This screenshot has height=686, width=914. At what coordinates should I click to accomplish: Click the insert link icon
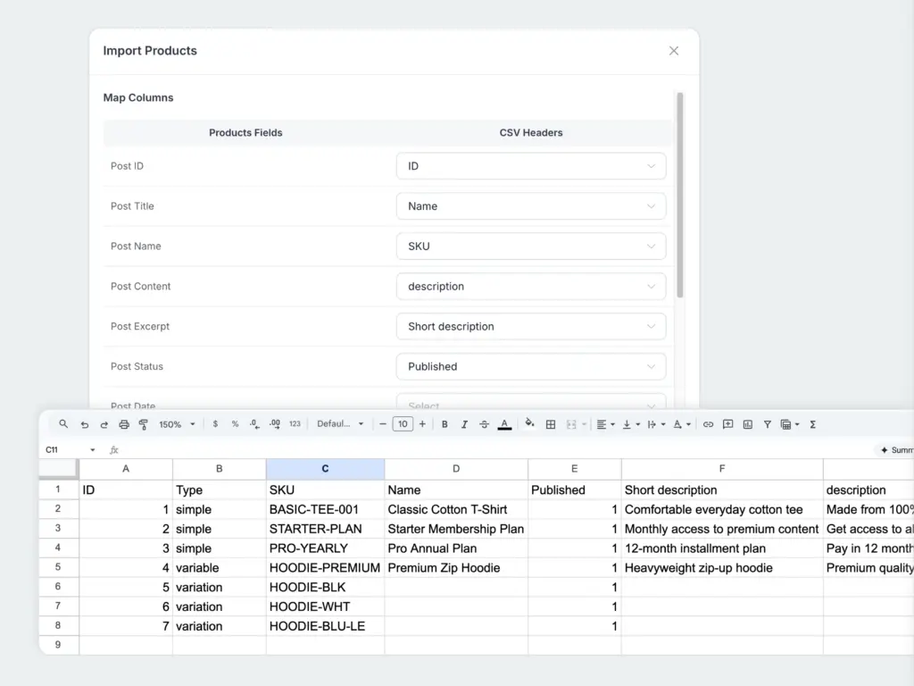pyautogui.click(x=708, y=424)
